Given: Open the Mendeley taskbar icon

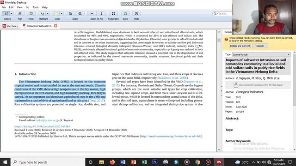Looking at the screenshot, I should click(x=219, y=162).
